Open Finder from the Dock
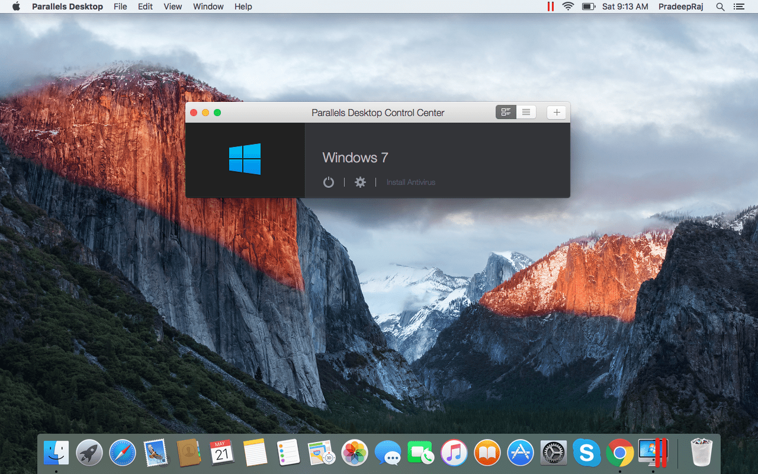The image size is (758, 474). pyautogui.click(x=56, y=453)
